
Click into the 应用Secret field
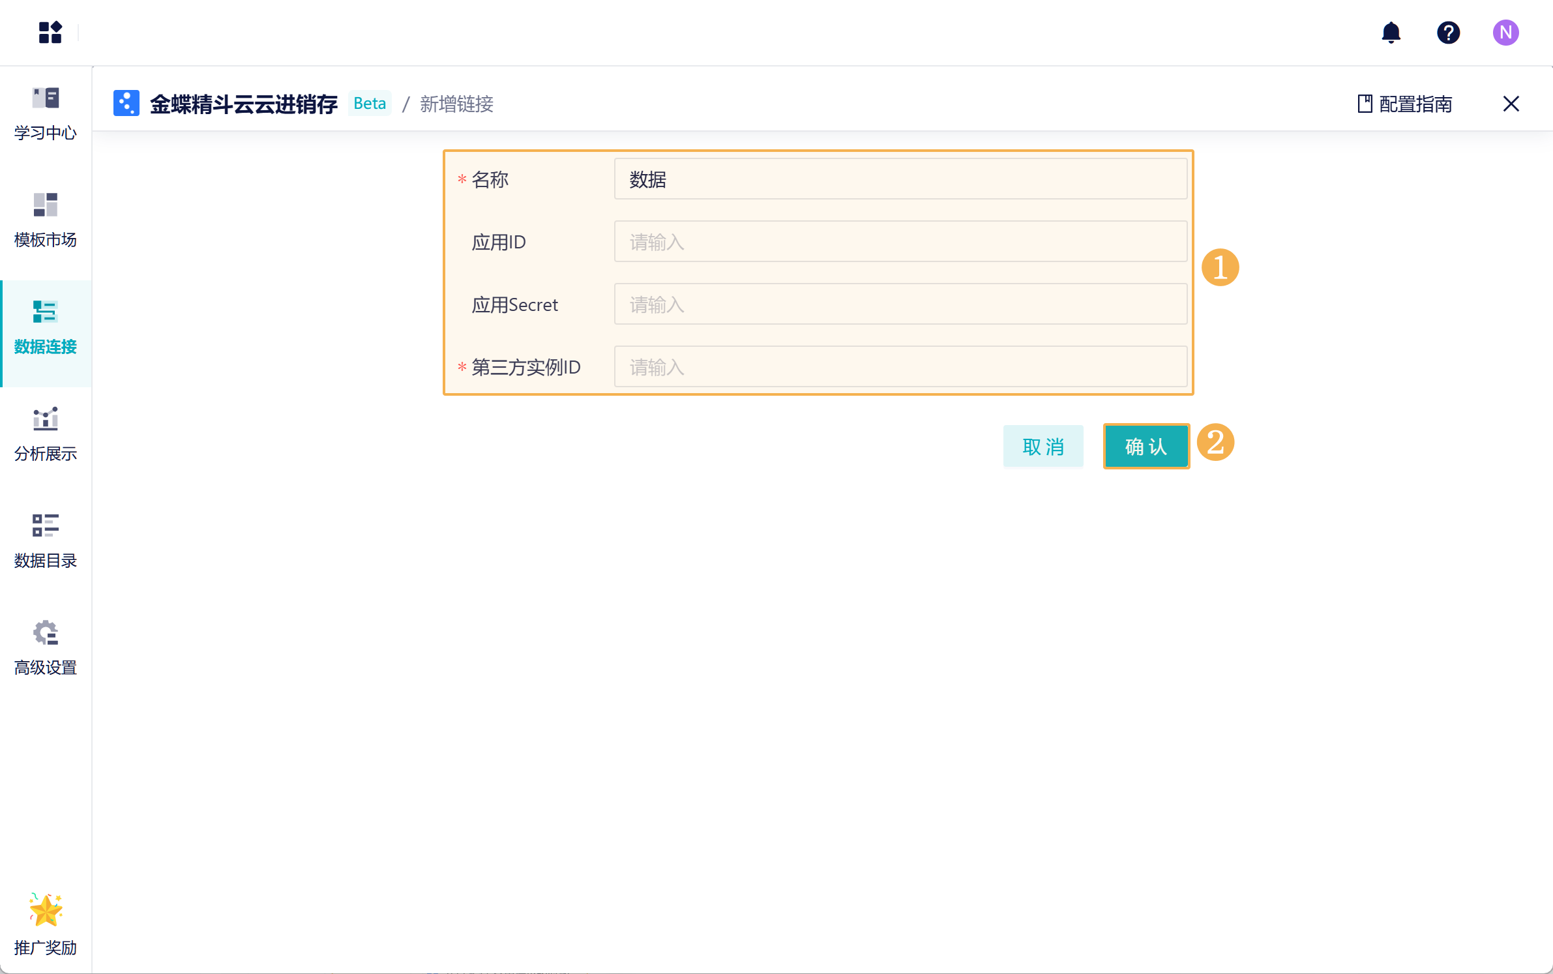click(x=900, y=304)
